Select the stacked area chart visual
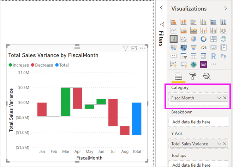233x167 pixels. pyautogui.click(x=193, y=31)
